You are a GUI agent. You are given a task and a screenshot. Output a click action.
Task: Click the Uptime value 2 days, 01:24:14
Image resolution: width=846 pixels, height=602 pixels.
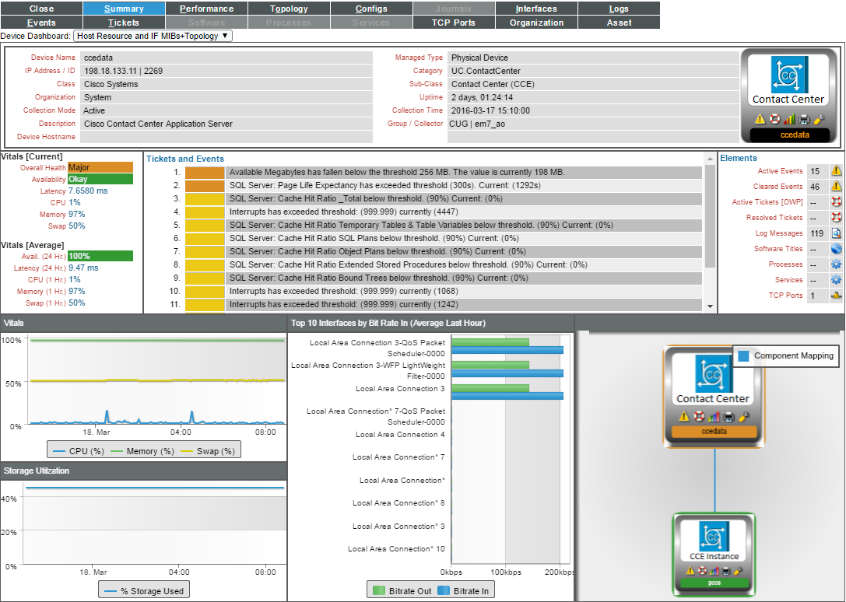(482, 97)
